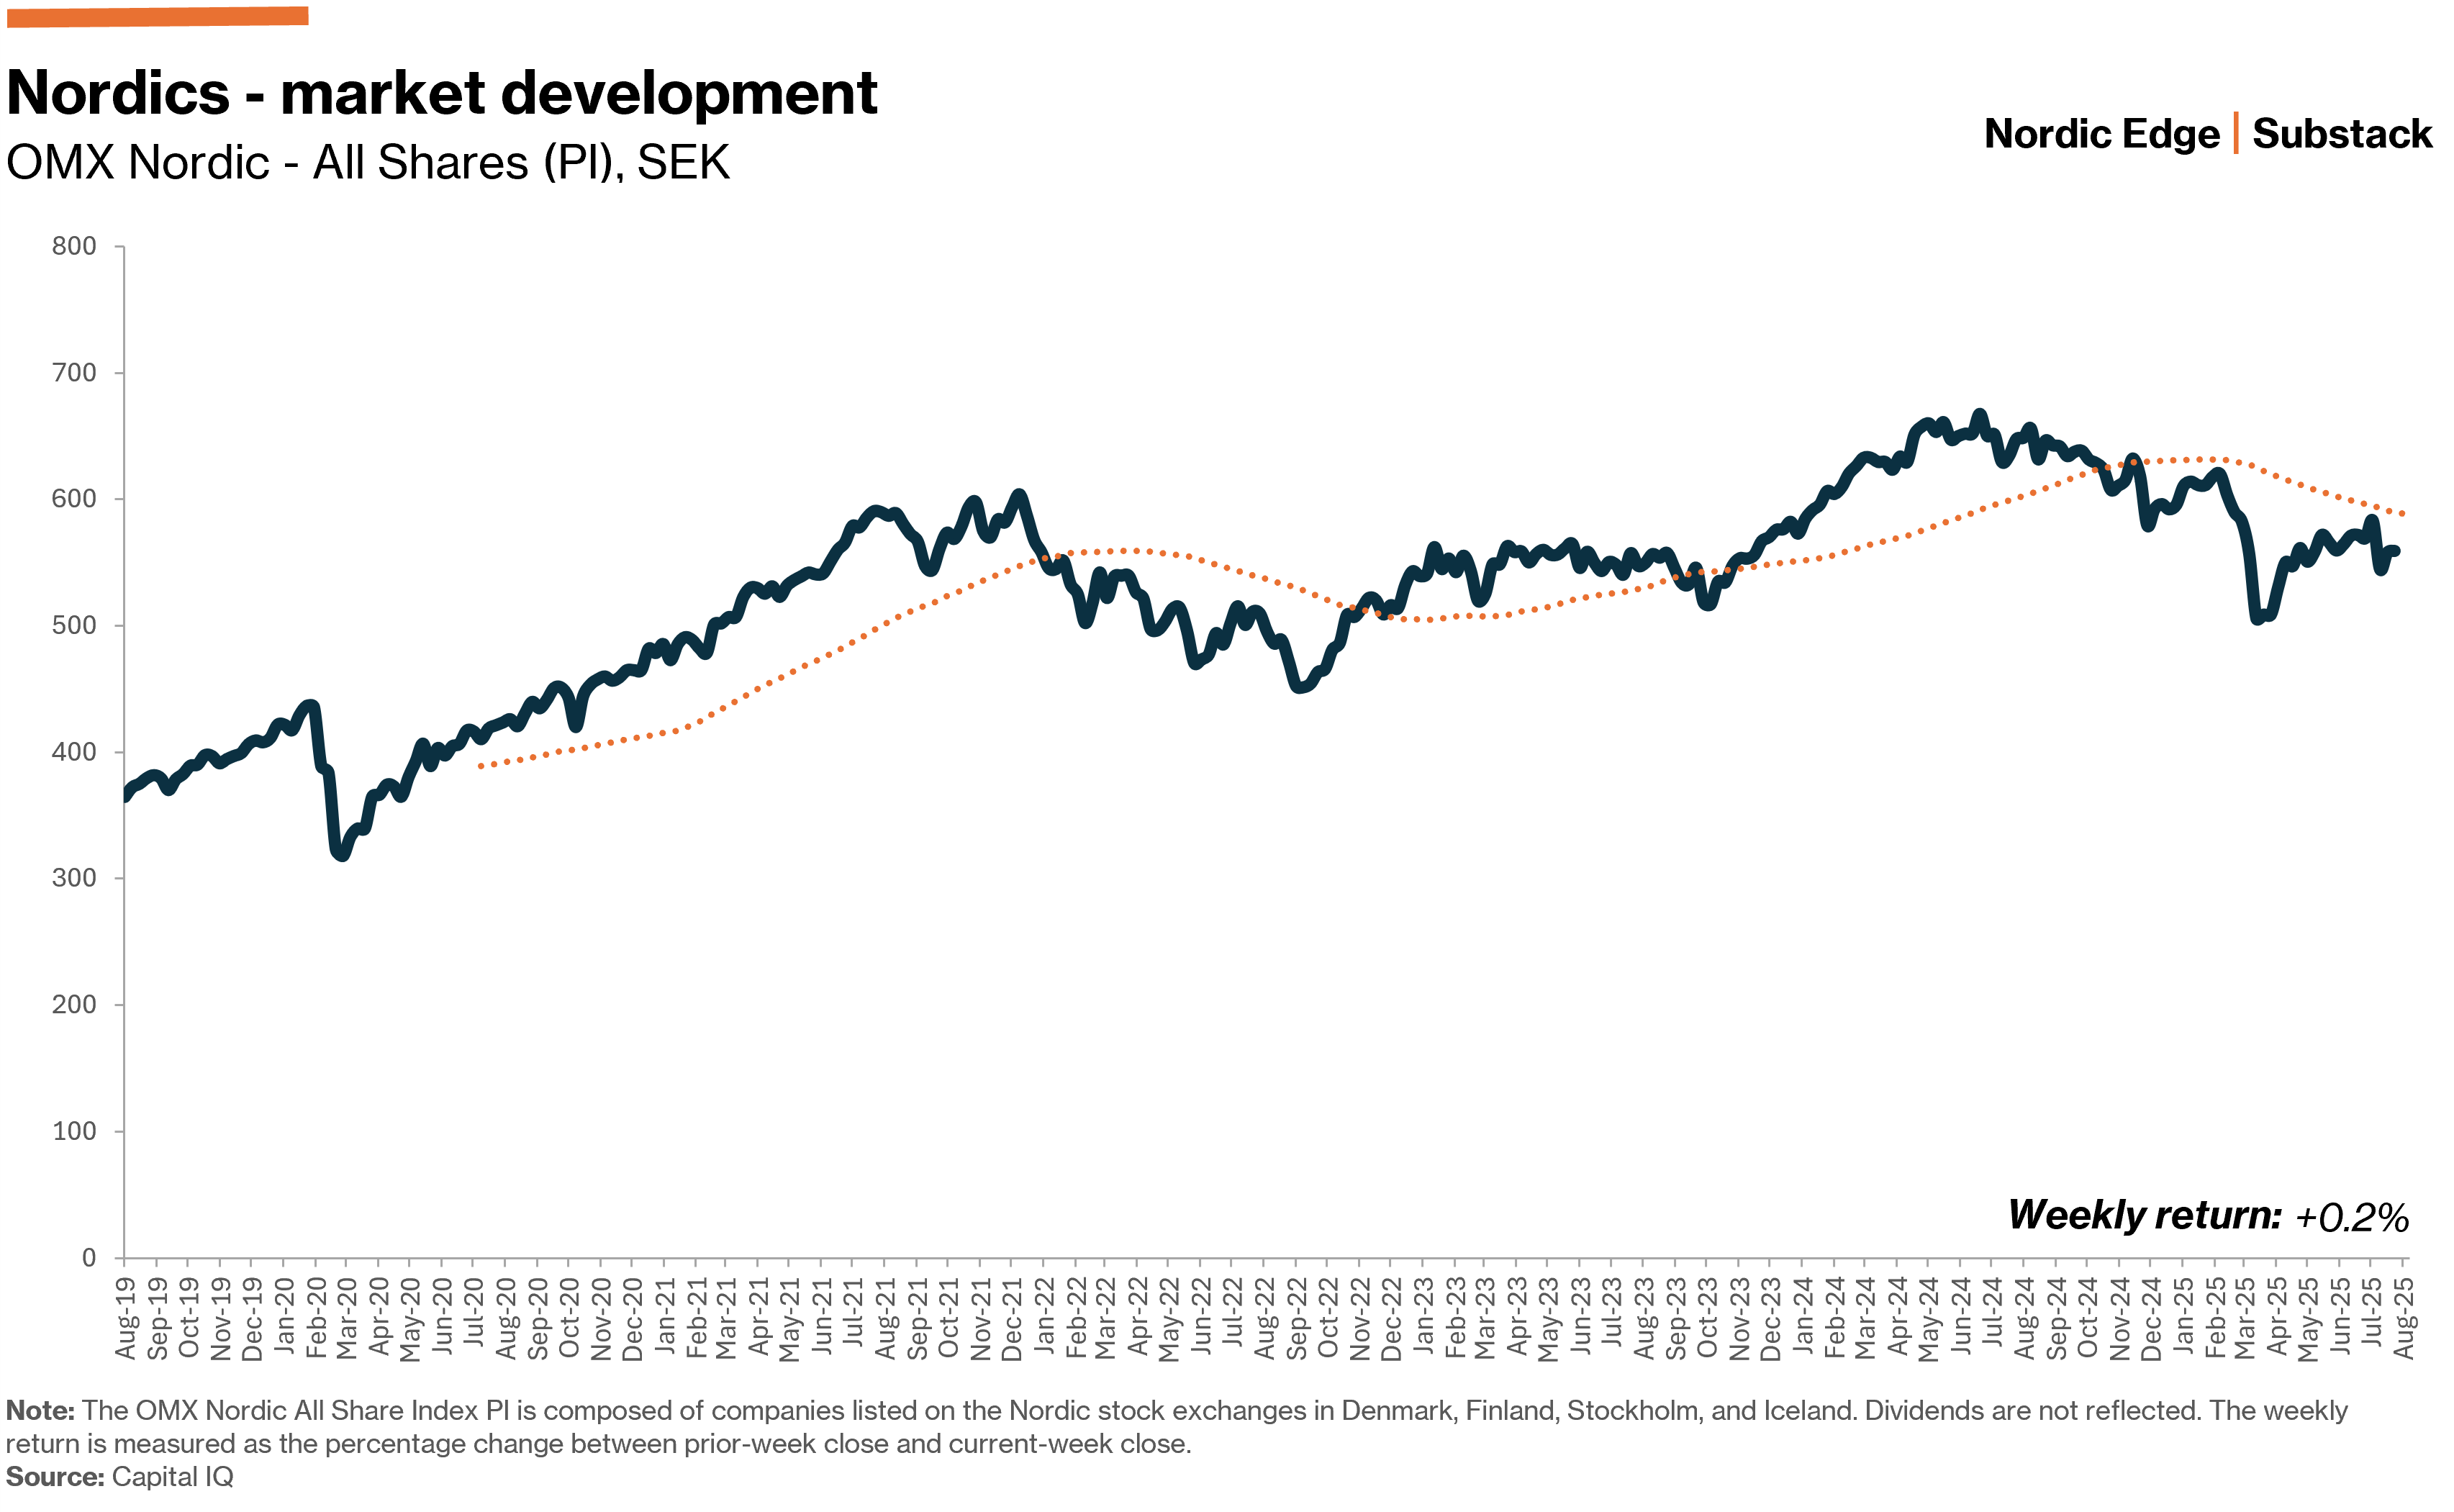Click the Note label in the footnote
2454x1512 pixels.
(40, 1411)
